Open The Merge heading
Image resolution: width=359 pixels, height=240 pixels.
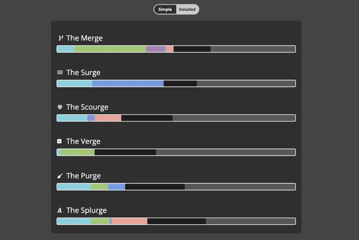pos(84,38)
